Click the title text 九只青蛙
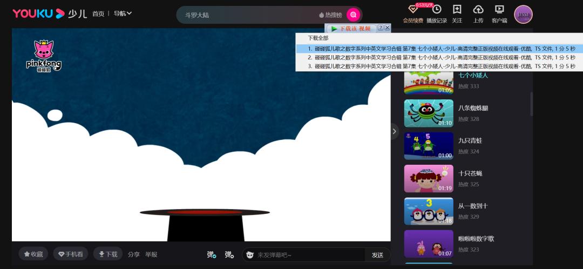The height and width of the screenshot is (269, 583). pos(470,140)
